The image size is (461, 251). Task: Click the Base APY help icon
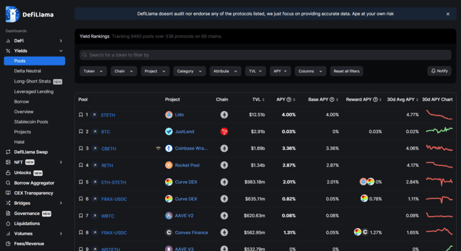click(x=332, y=99)
